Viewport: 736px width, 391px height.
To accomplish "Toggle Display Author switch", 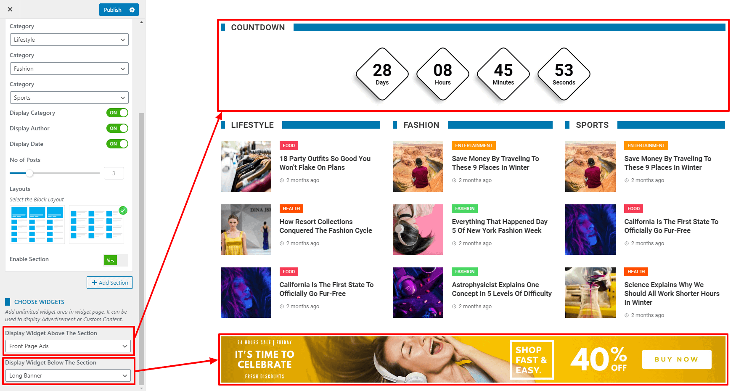I will coord(117,128).
